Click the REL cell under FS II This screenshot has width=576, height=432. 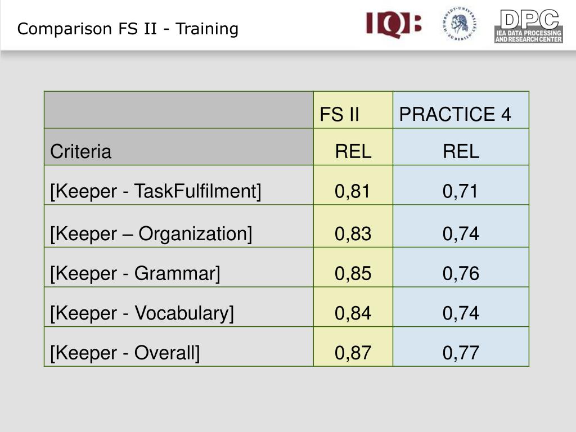click(x=353, y=147)
